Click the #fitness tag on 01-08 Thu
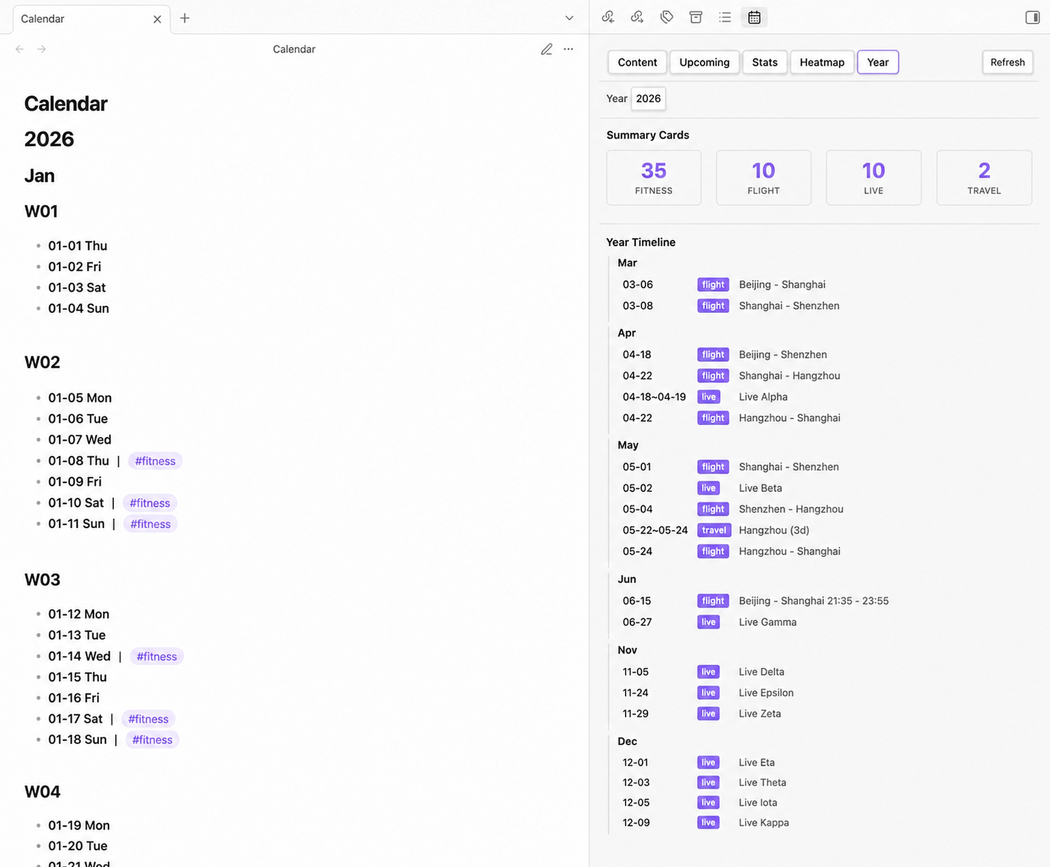 pos(155,461)
